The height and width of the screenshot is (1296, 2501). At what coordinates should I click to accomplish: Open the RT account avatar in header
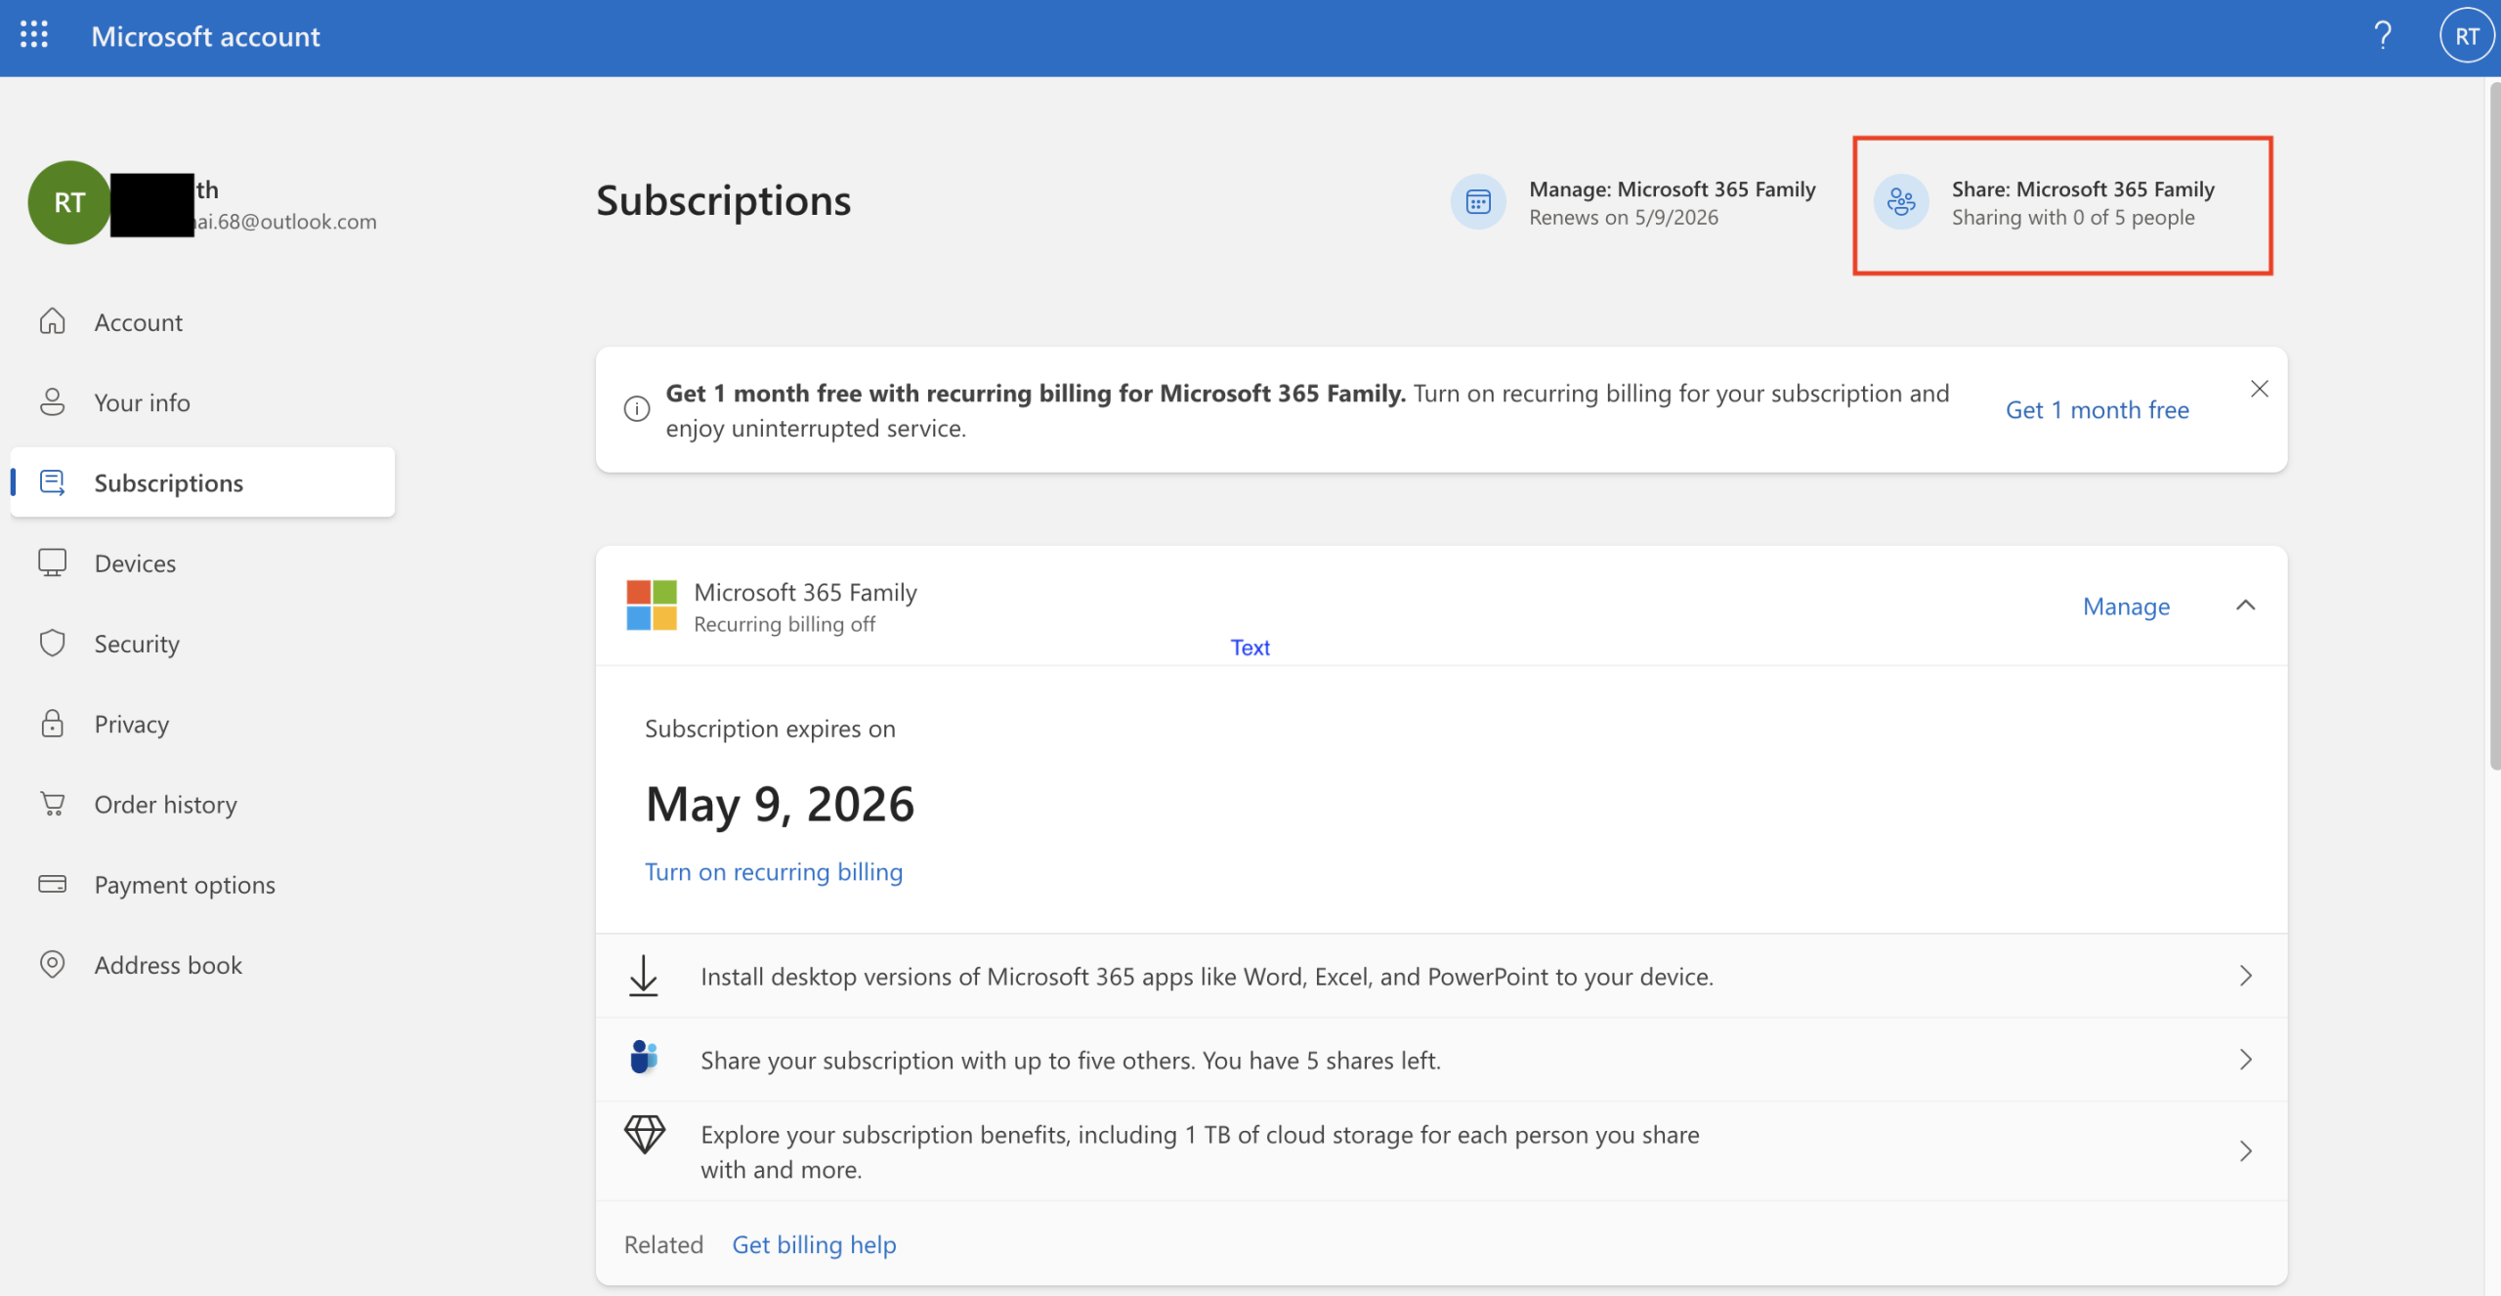pyautogui.click(x=2467, y=36)
